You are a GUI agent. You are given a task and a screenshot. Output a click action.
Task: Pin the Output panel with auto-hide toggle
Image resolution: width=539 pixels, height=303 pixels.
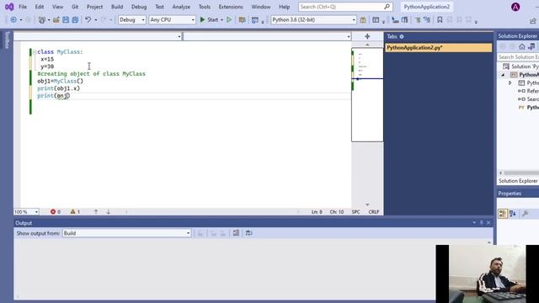[481, 222]
